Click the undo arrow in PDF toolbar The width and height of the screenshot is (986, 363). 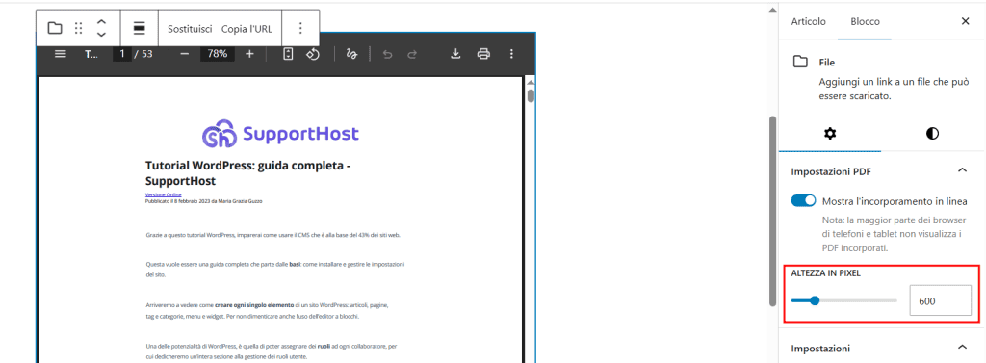tap(387, 54)
